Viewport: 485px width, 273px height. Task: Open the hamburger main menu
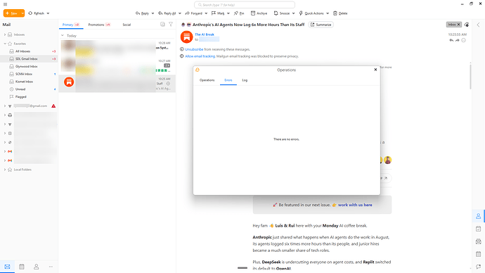point(5,4)
